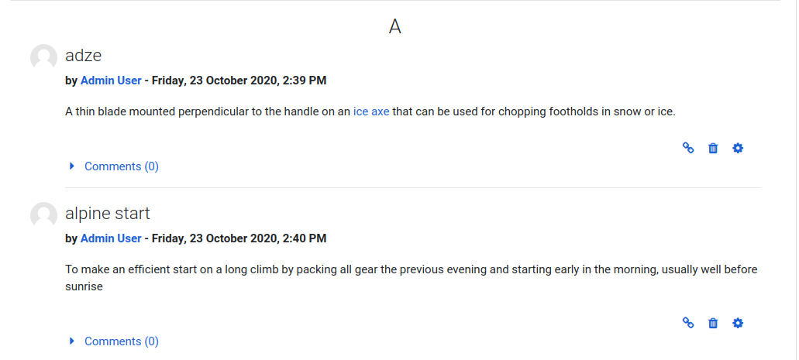Click the permalink icon for alpine start

[x=688, y=323]
